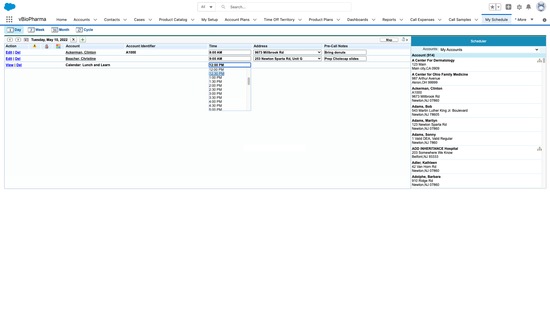Screen dimensions: 550x324
Task: Select 12:30 PM from time list
Action: 217,74
